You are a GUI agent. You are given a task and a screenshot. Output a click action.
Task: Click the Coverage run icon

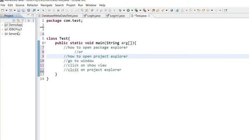point(136,10)
